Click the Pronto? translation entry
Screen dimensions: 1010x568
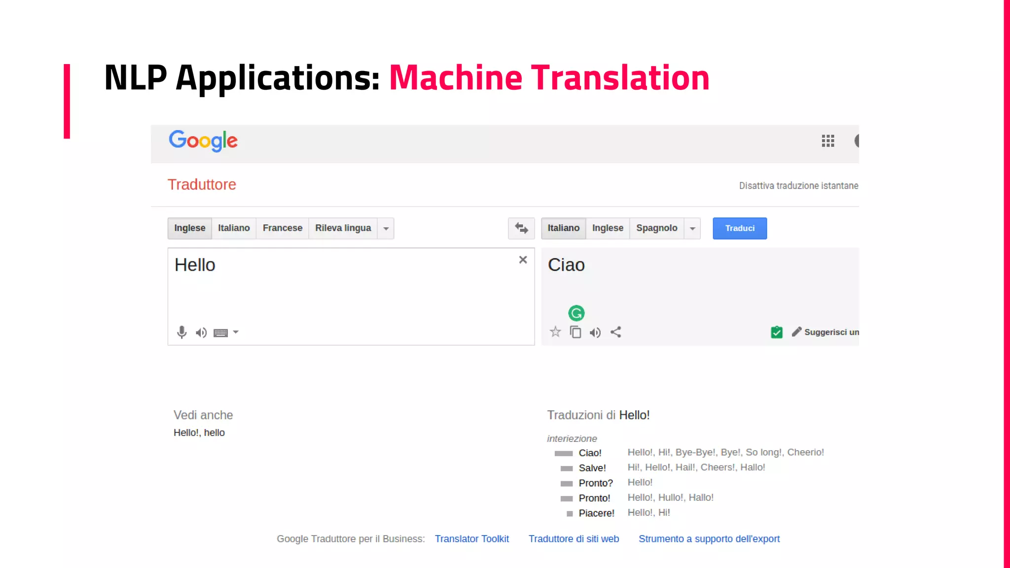click(x=596, y=483)
